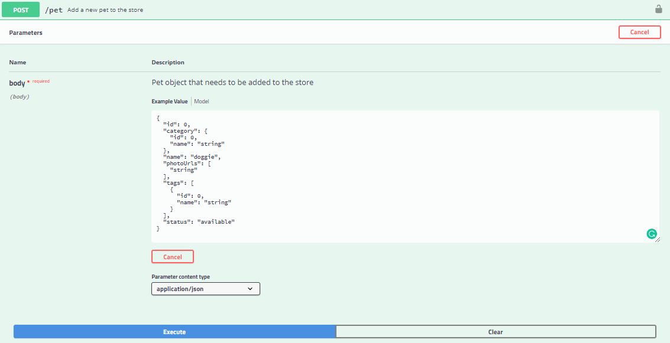Switch to the Model tab
Image resolution: width=670 pixels, height=343 pixels.
[202, 102]
